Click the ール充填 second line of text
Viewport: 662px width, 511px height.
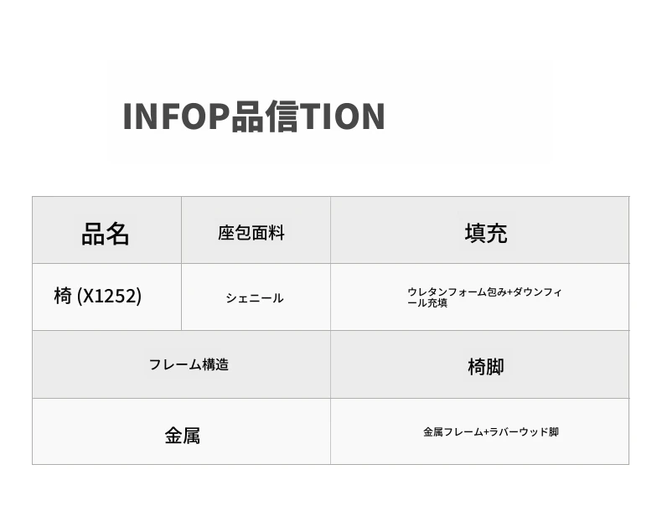427,303
